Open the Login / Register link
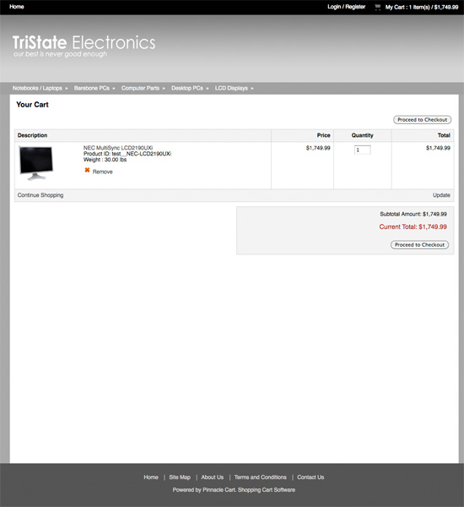464x507 pixels. coord(346,7)
